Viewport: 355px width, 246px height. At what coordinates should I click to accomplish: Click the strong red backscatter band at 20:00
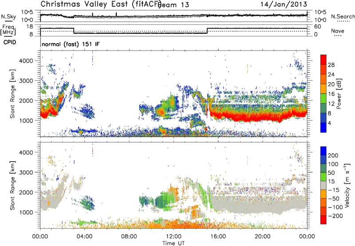[x=263, y=117]
